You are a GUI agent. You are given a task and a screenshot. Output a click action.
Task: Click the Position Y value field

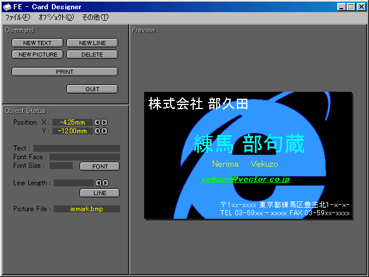(72, 131)
